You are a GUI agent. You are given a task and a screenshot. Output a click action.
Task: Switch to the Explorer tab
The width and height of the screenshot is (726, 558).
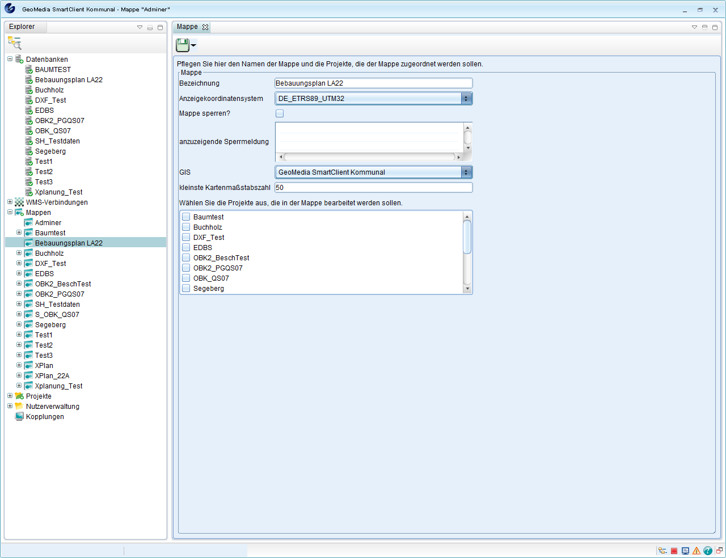22,27
